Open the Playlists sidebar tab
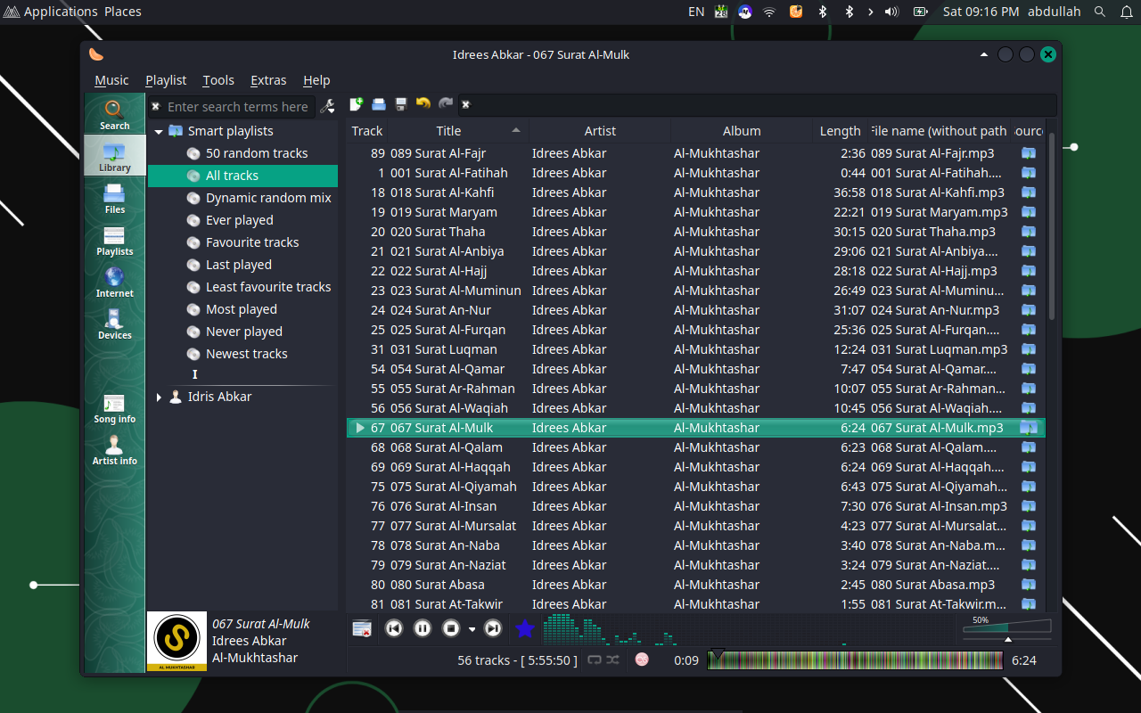This screenshot has width=1141, height=713. point(114,240)
